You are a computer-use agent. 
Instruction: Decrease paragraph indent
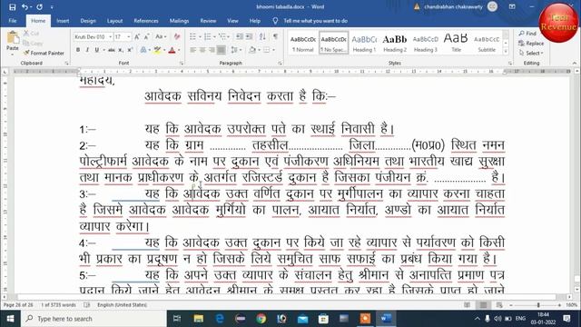pyautogui.click(x=240, y=36)
